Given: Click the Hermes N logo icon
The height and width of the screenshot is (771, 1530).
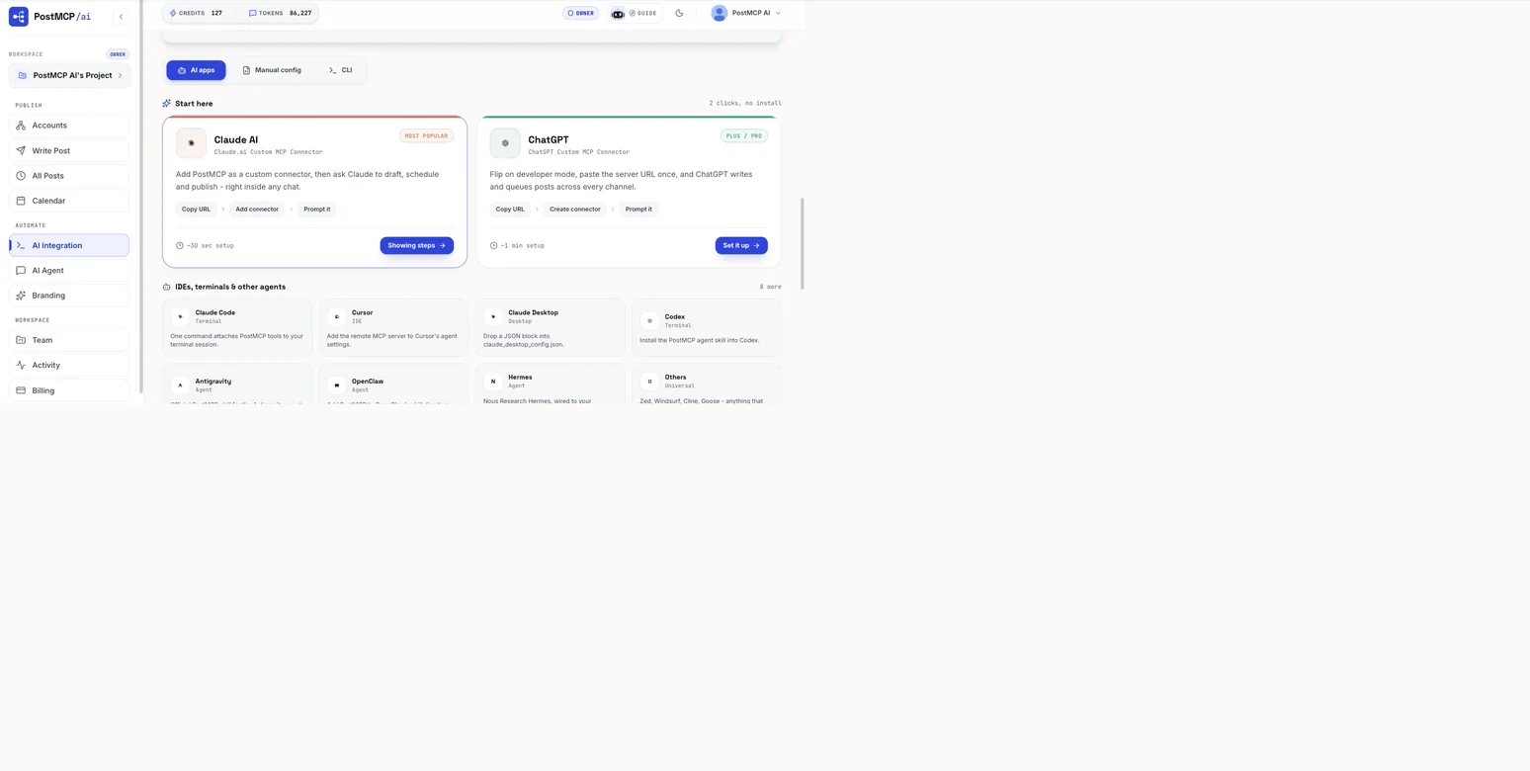Looking at the screenshot, I should 493,382.
